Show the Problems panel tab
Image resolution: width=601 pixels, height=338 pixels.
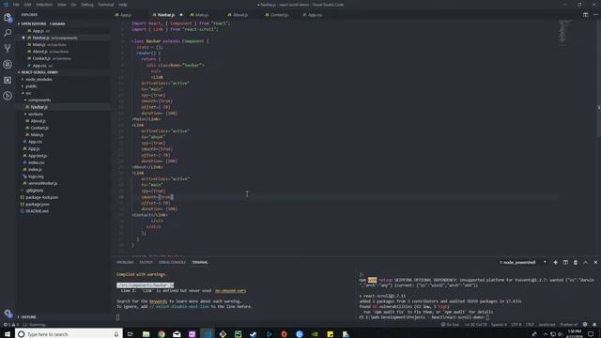(x=125, y=263)
